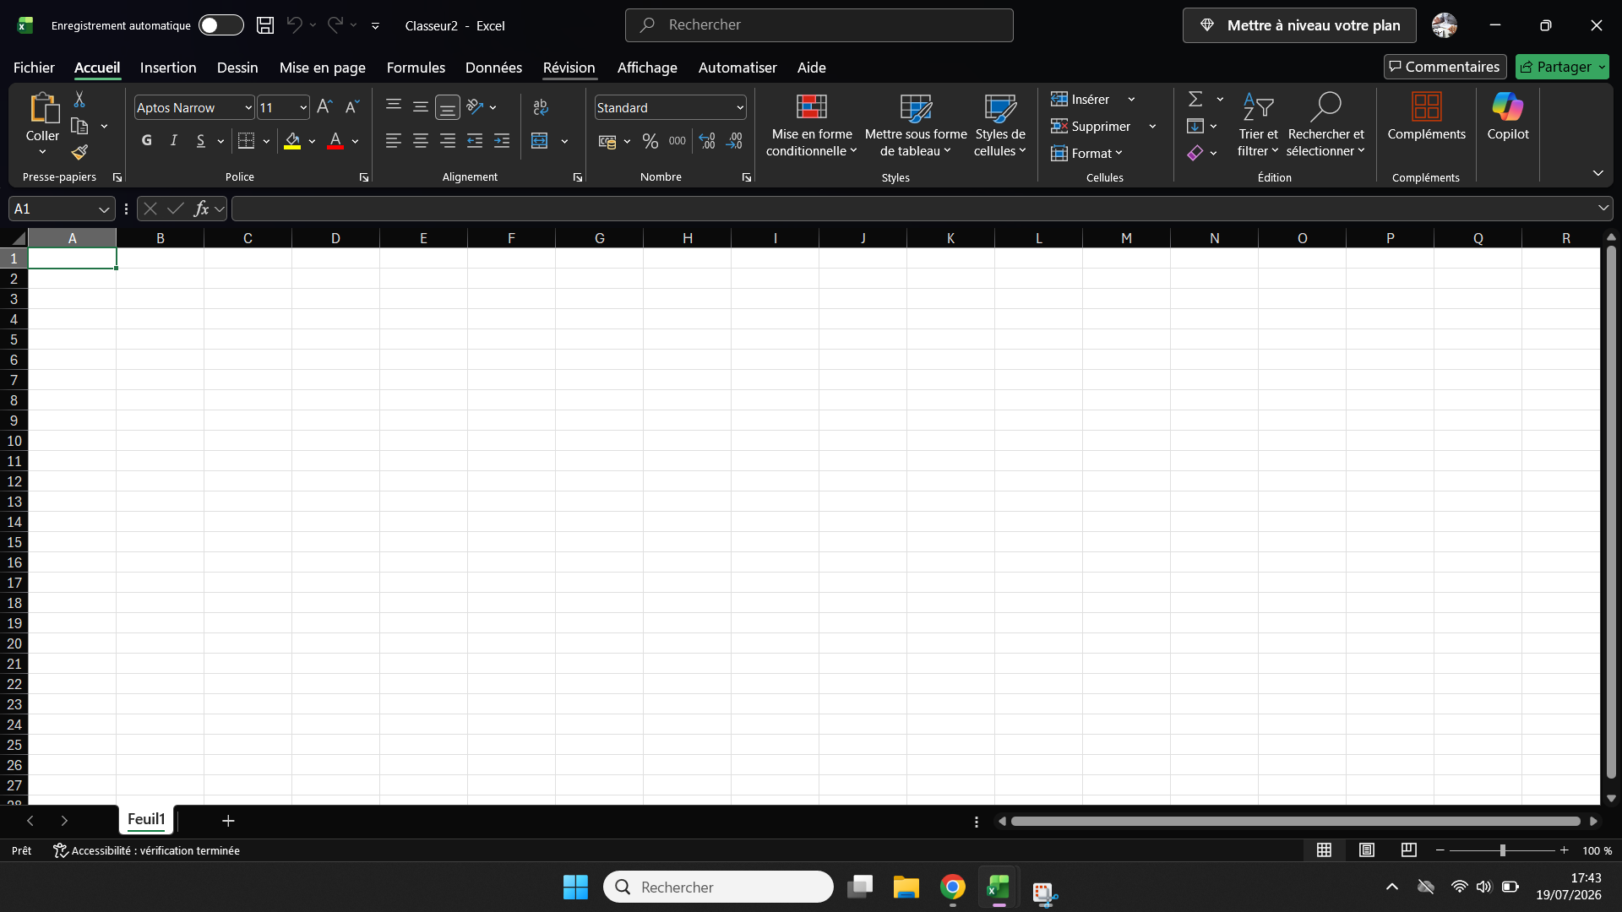1622x912 pixels.
Task: Open the Copilot icon
Action: (x=1508, y=117)
